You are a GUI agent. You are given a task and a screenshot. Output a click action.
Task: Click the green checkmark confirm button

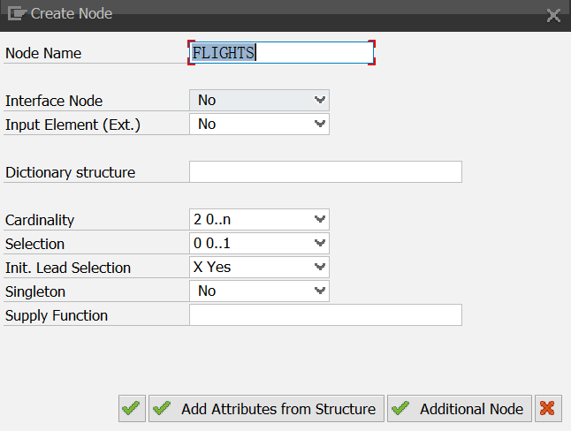[132, 408]
